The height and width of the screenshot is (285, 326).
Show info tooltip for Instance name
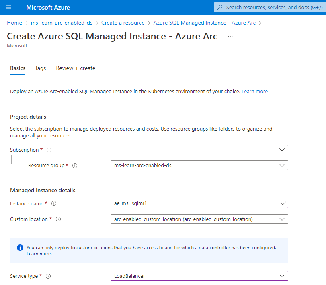pos(54,203)
